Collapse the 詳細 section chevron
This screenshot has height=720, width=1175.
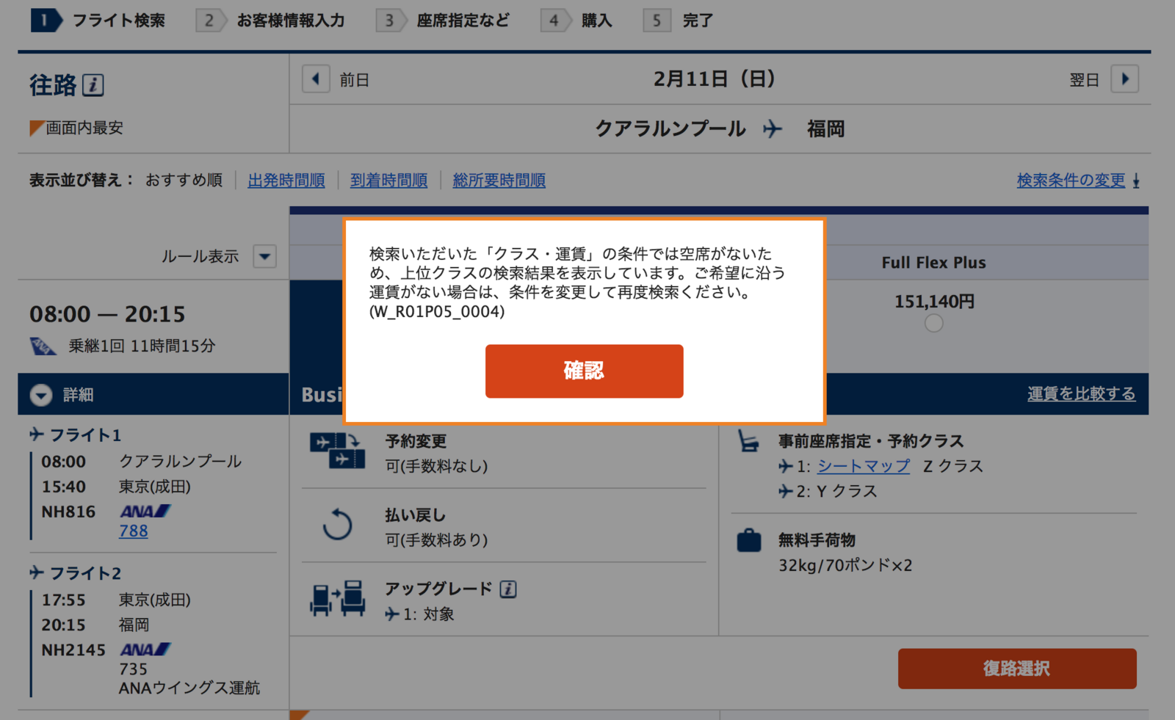click(41, 395)
